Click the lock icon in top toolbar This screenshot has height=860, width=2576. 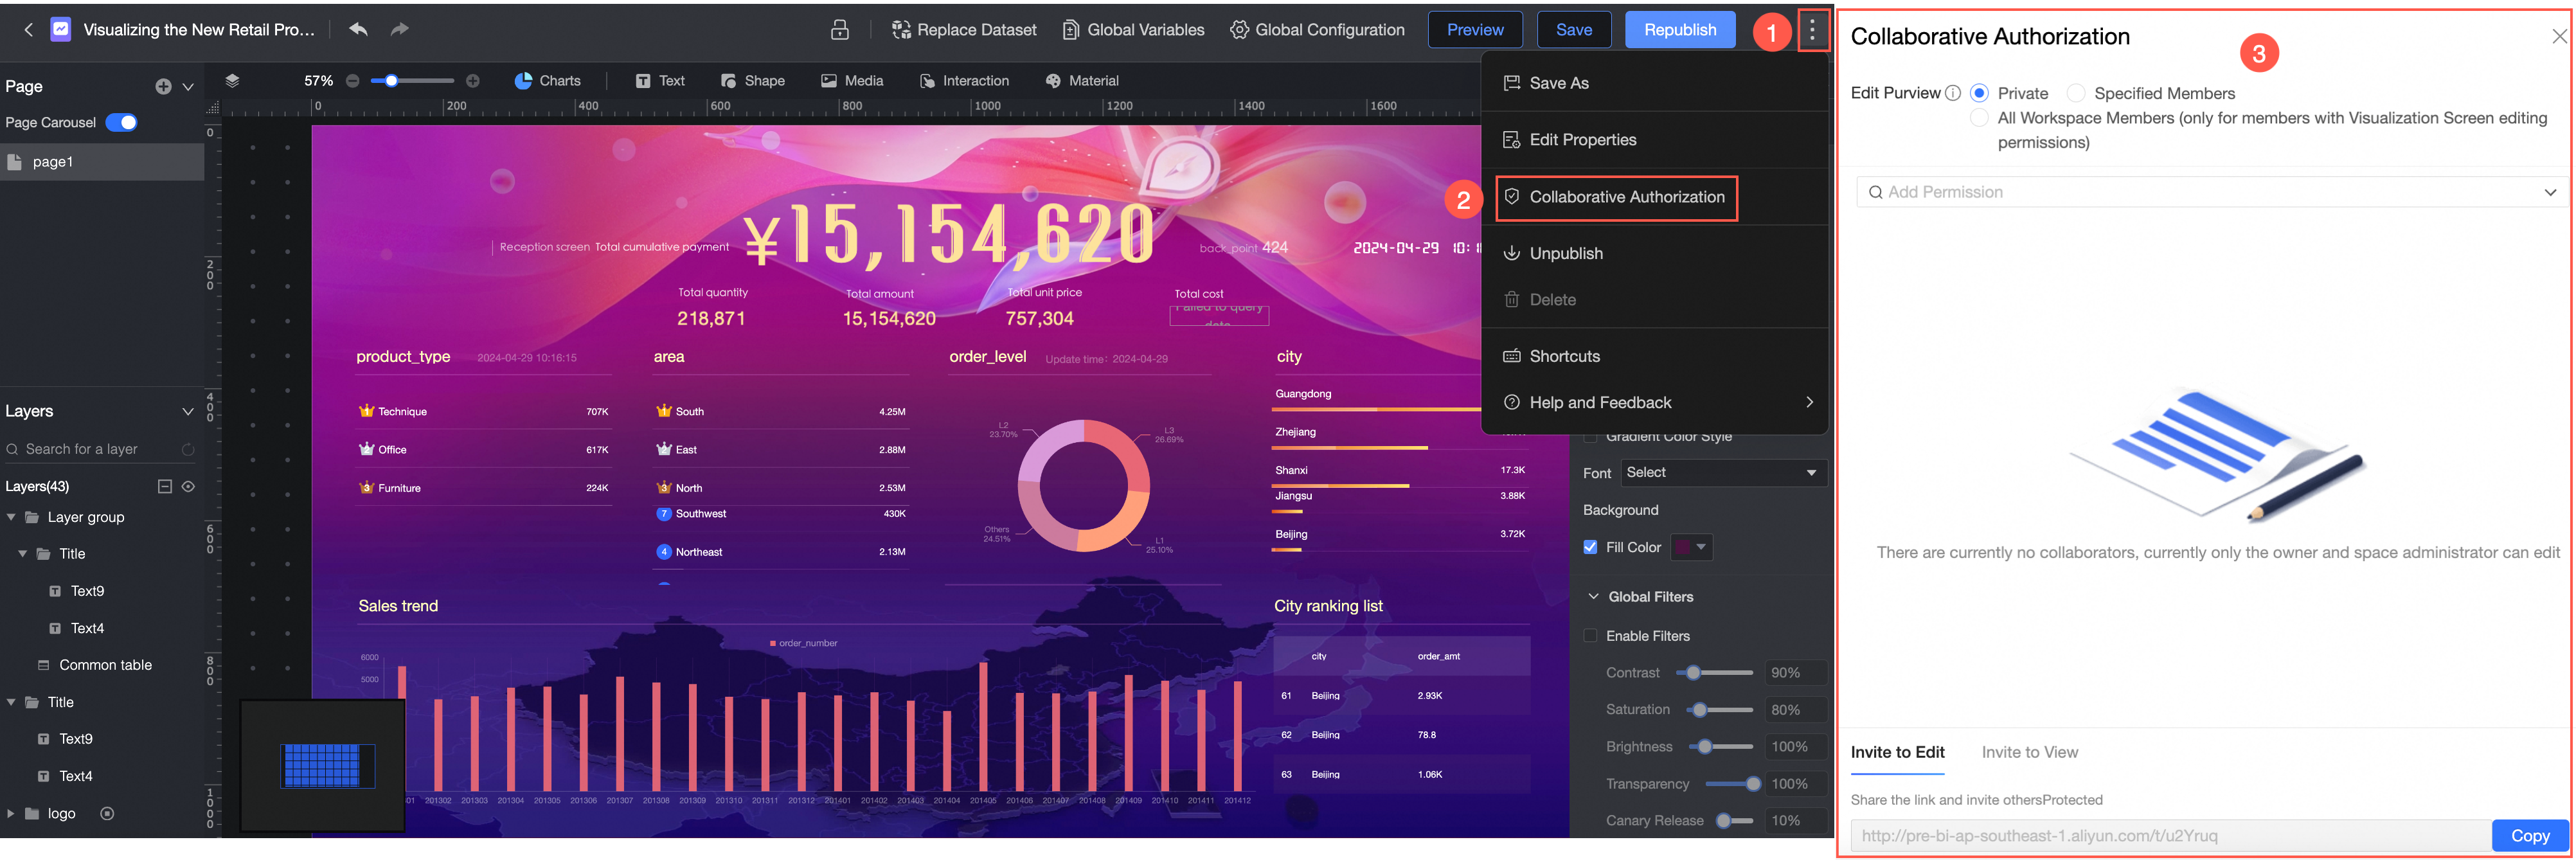point(840,30)
